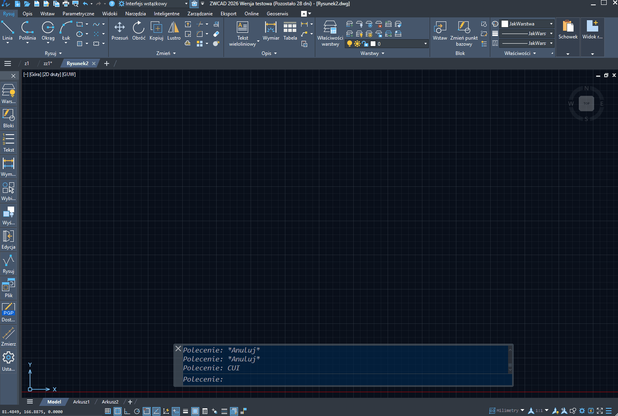Screen dimensions: 618x416
Task: Open Tekst group in left sidebar
Action: point(8,142)
